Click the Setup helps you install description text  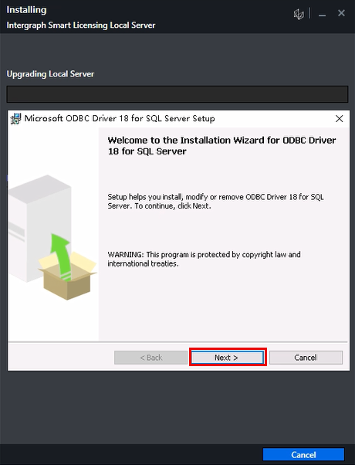[215, 202]
